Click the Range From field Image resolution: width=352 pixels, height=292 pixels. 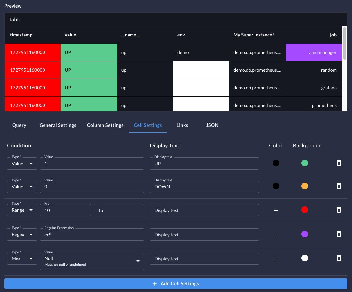65,210
